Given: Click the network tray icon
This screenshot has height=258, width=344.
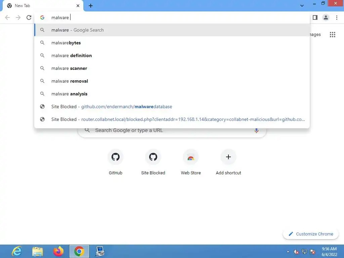Looking at the screenshot, I should 304,252.
